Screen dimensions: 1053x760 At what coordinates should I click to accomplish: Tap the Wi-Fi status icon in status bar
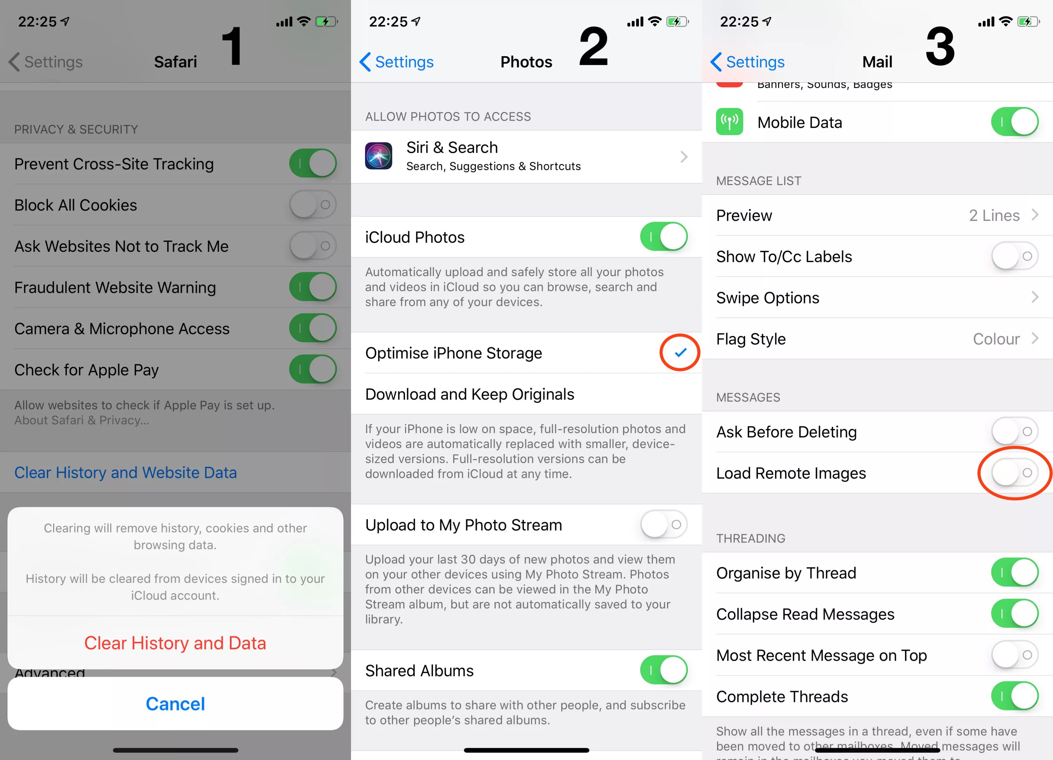pos(303,17)
